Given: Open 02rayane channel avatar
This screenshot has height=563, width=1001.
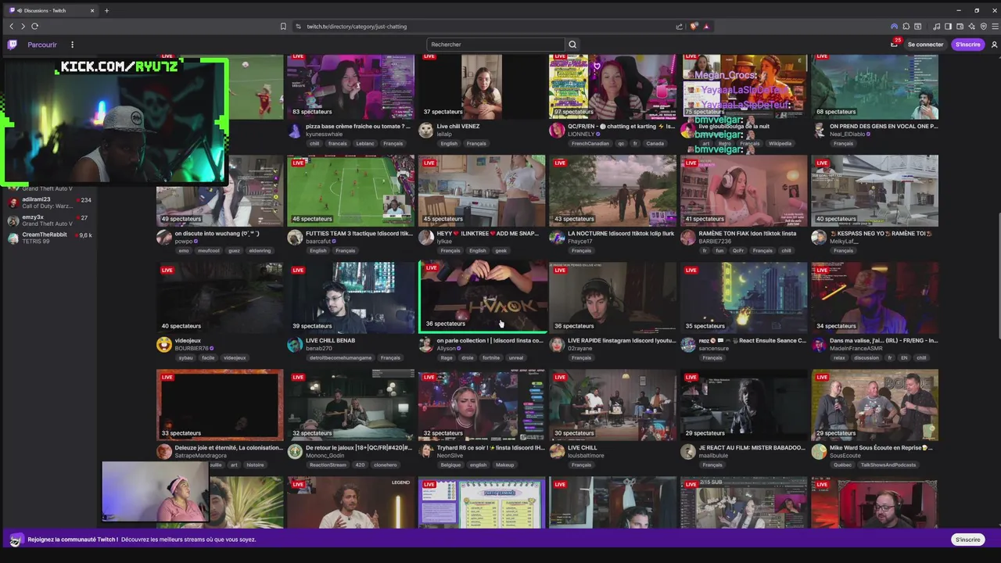Looking at the screenshot, I should pyautogui.click(x=557, y=344).
